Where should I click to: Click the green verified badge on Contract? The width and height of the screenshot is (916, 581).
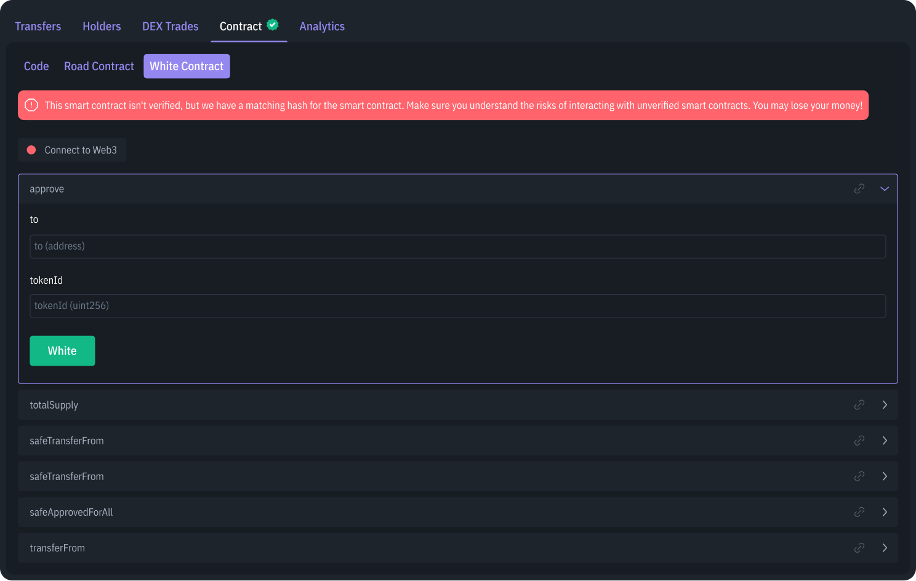[273, 25]
